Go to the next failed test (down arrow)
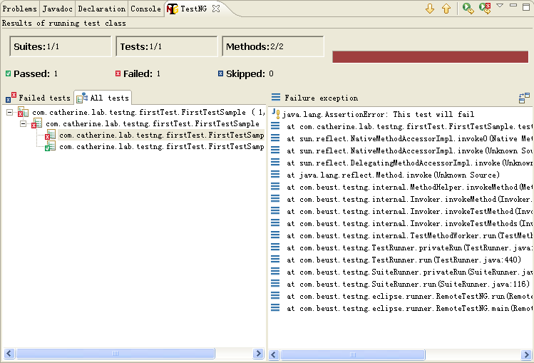The height and width of the screenshot is (363, 534). (x=429, y=9)
